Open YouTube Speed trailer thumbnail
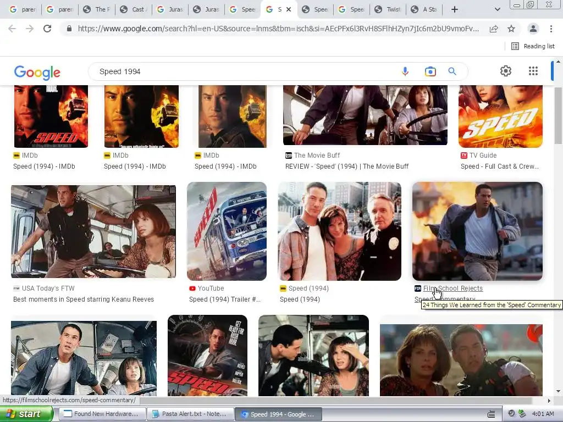The width and height of the screenshot is (563, 422). point(227,231)
